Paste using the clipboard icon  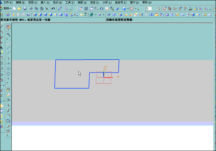point(42,8)
